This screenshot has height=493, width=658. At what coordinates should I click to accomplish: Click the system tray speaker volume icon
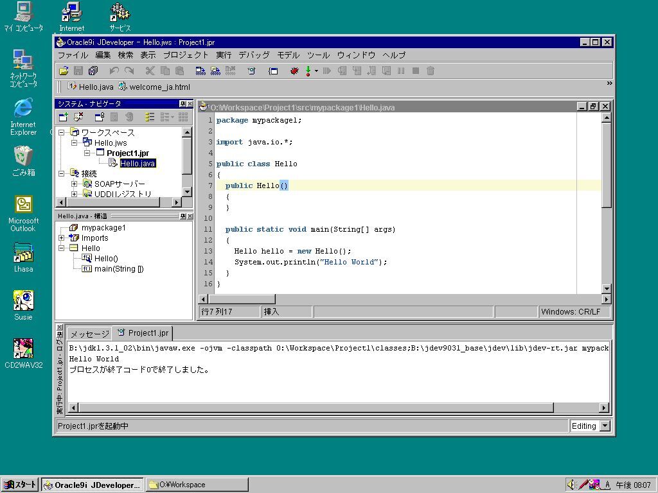tap(571, 485)
